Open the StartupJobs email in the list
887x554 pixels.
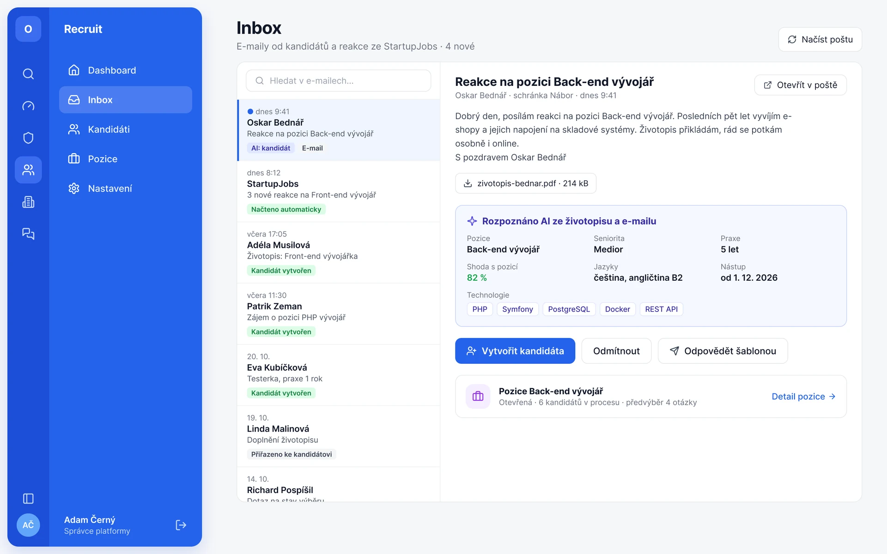(339, 191)
